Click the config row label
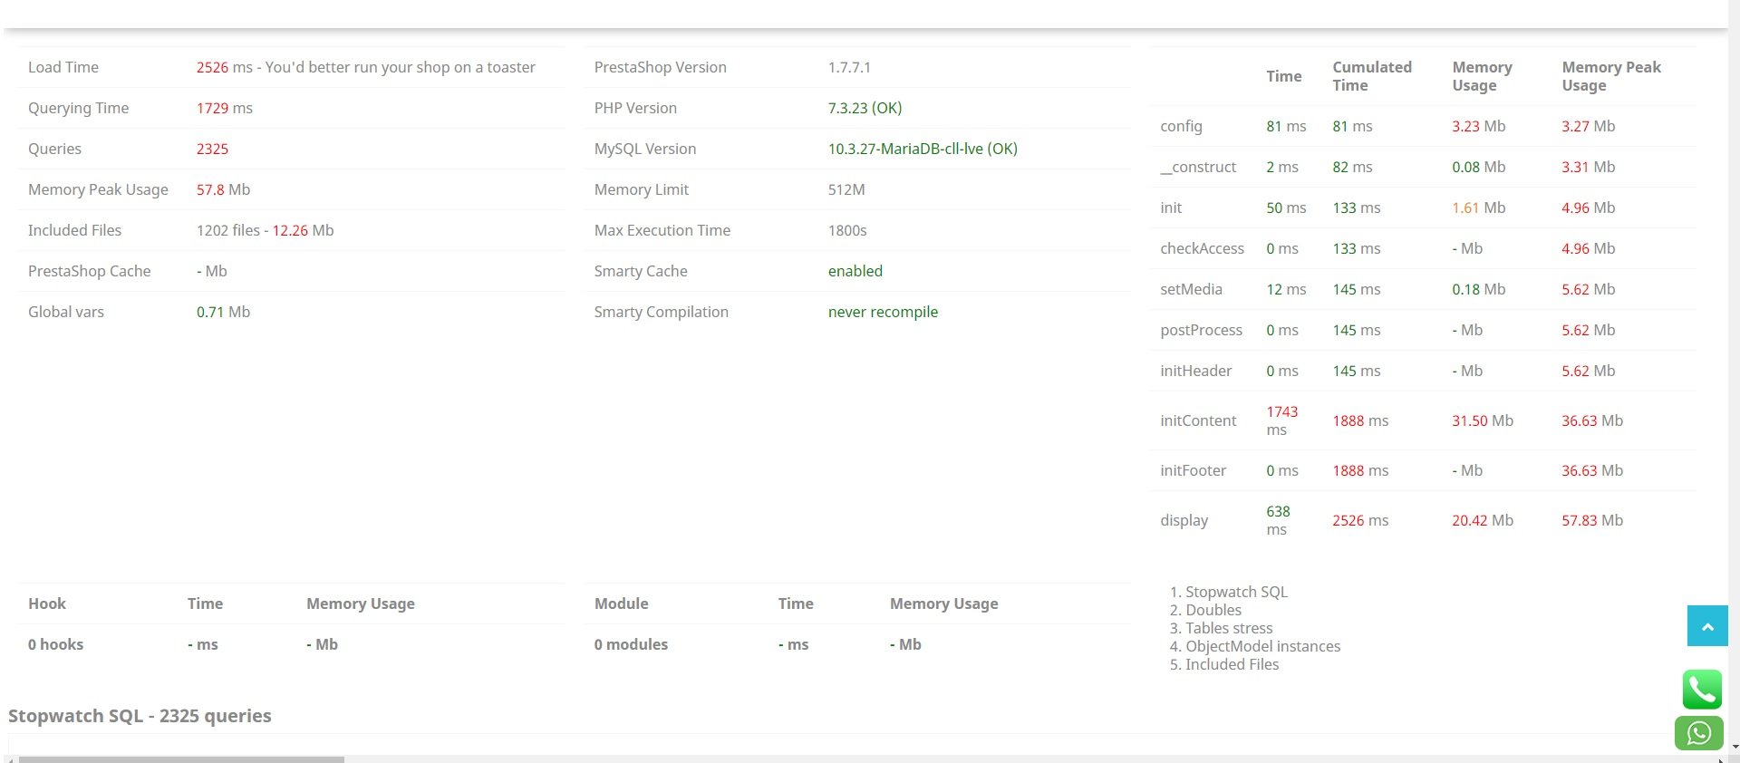The image size is (1740, 763). tap(1182, 126)
